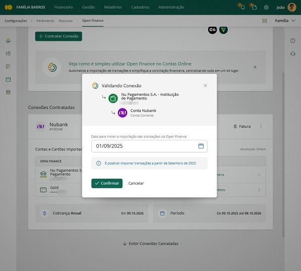
Task: Click the Cobrança Anual card
Action: [92, 213]
